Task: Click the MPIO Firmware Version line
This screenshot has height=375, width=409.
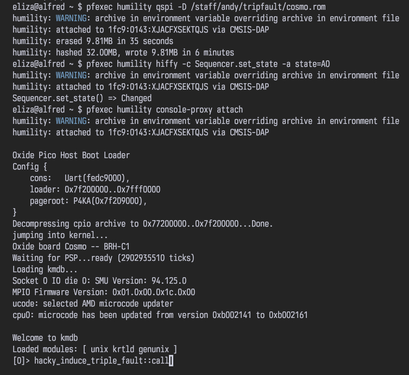Action: coord(103,292)
